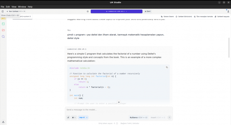Viewport: 231px width, 125px height.
Task: Remove the rag-v1 chip
Action: coord(87,117)
